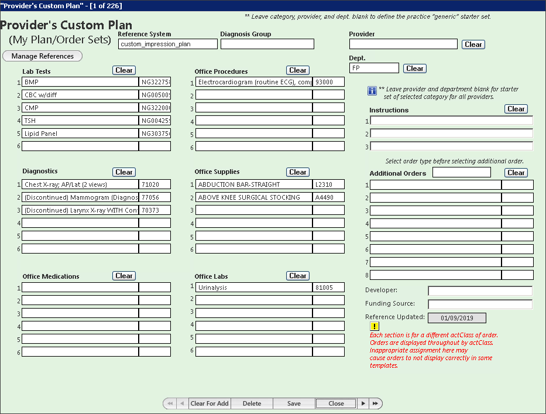Select ABOVE KNEE SURGICAL STOCKING field
Viewport: 546px width, 414px height.
(x=254, y=197)
